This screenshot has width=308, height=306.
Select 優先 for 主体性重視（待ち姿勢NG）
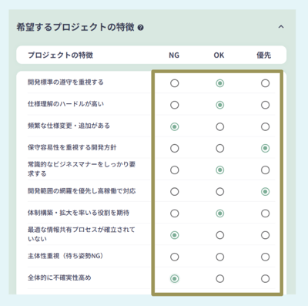(x=265, y=257)
